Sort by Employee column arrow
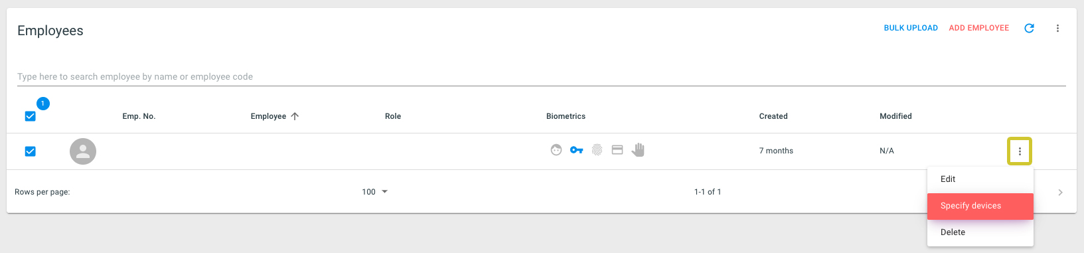This screenshot has width=1084, height=253. click(295, 116)
